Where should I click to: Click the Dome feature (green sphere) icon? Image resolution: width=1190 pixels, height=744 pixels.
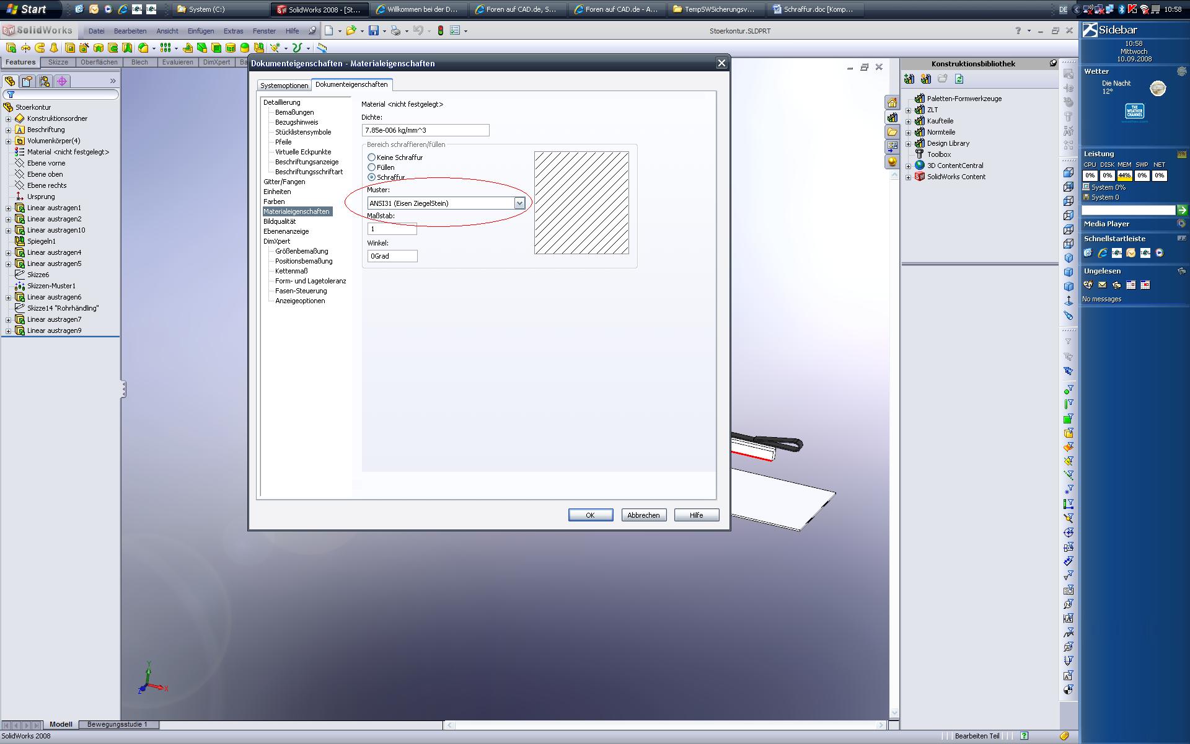point(245,48)
